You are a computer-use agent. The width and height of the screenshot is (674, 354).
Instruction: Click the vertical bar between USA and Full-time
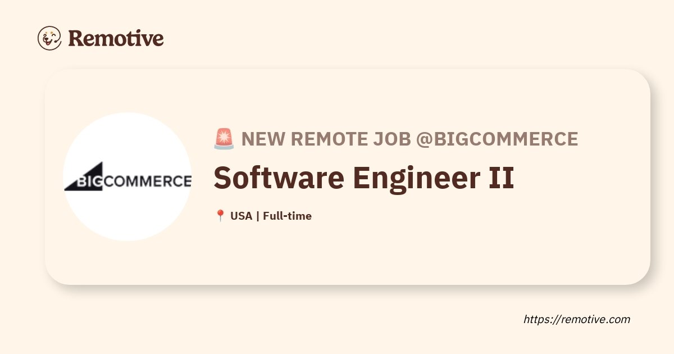[x=257, y=216]
